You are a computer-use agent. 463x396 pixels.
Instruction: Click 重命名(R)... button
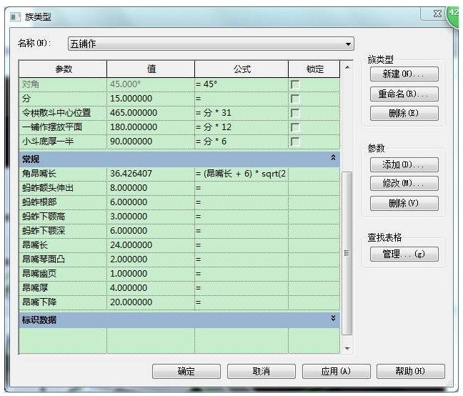click(x=404, y=94)
